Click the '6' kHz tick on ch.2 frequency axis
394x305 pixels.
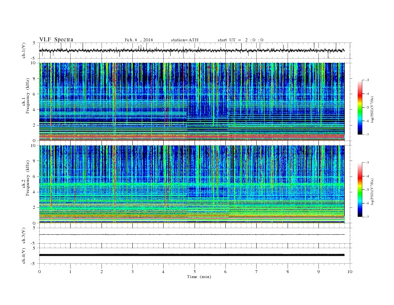[x=35, y=176]
